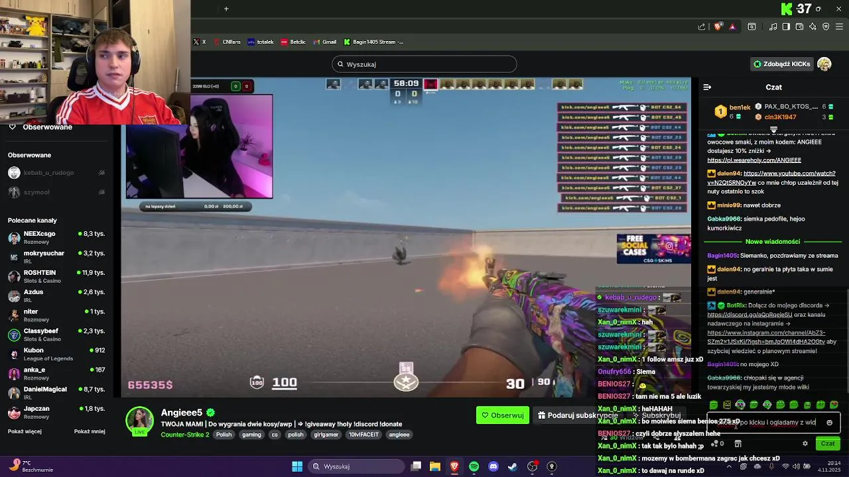Insert the first green Kick emote
Viewport: 849px width, 477px height.
(x=714, y=405)
